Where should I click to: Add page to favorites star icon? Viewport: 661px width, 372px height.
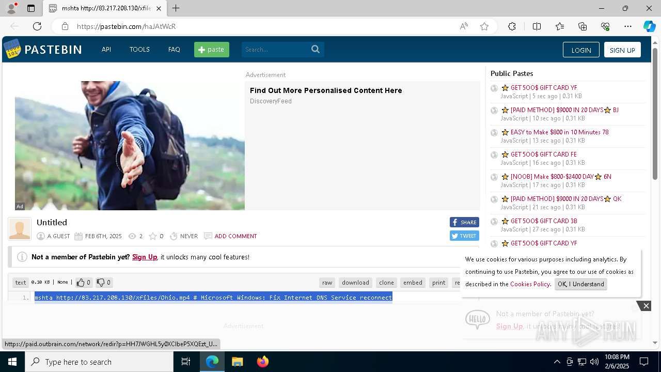484,26
